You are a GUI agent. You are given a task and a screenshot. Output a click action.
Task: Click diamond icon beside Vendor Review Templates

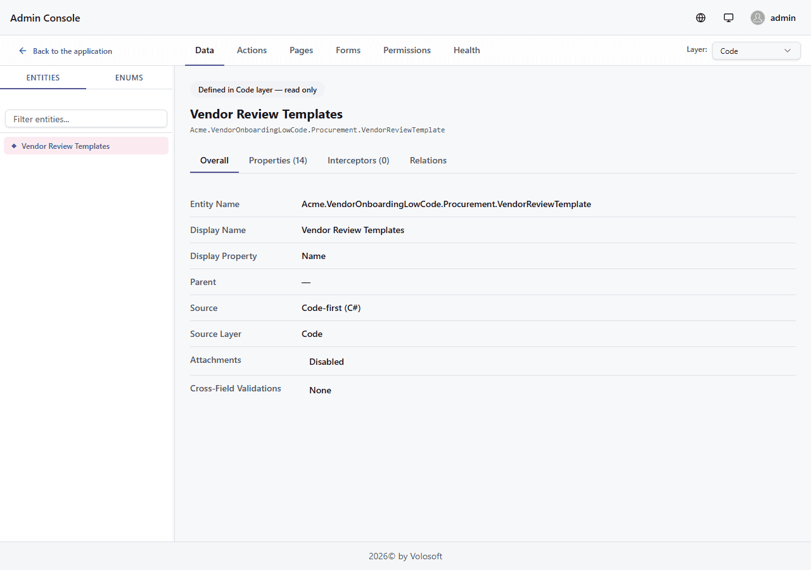coord(14,146)
